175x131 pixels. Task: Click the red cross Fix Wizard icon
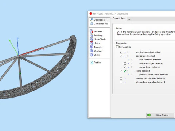tap(91, 13)
